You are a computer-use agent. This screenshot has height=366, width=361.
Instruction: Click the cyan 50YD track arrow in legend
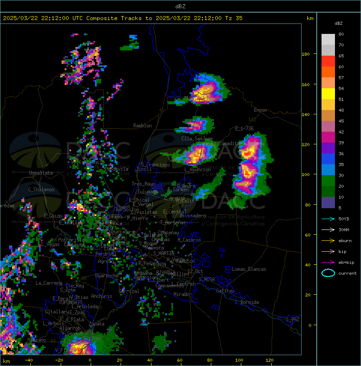tap(328, 219)
